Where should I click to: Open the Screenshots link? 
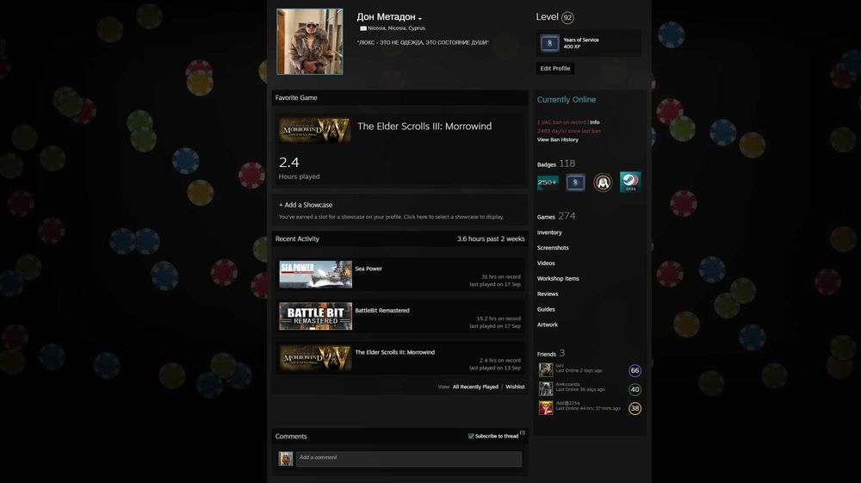(553, 248)
